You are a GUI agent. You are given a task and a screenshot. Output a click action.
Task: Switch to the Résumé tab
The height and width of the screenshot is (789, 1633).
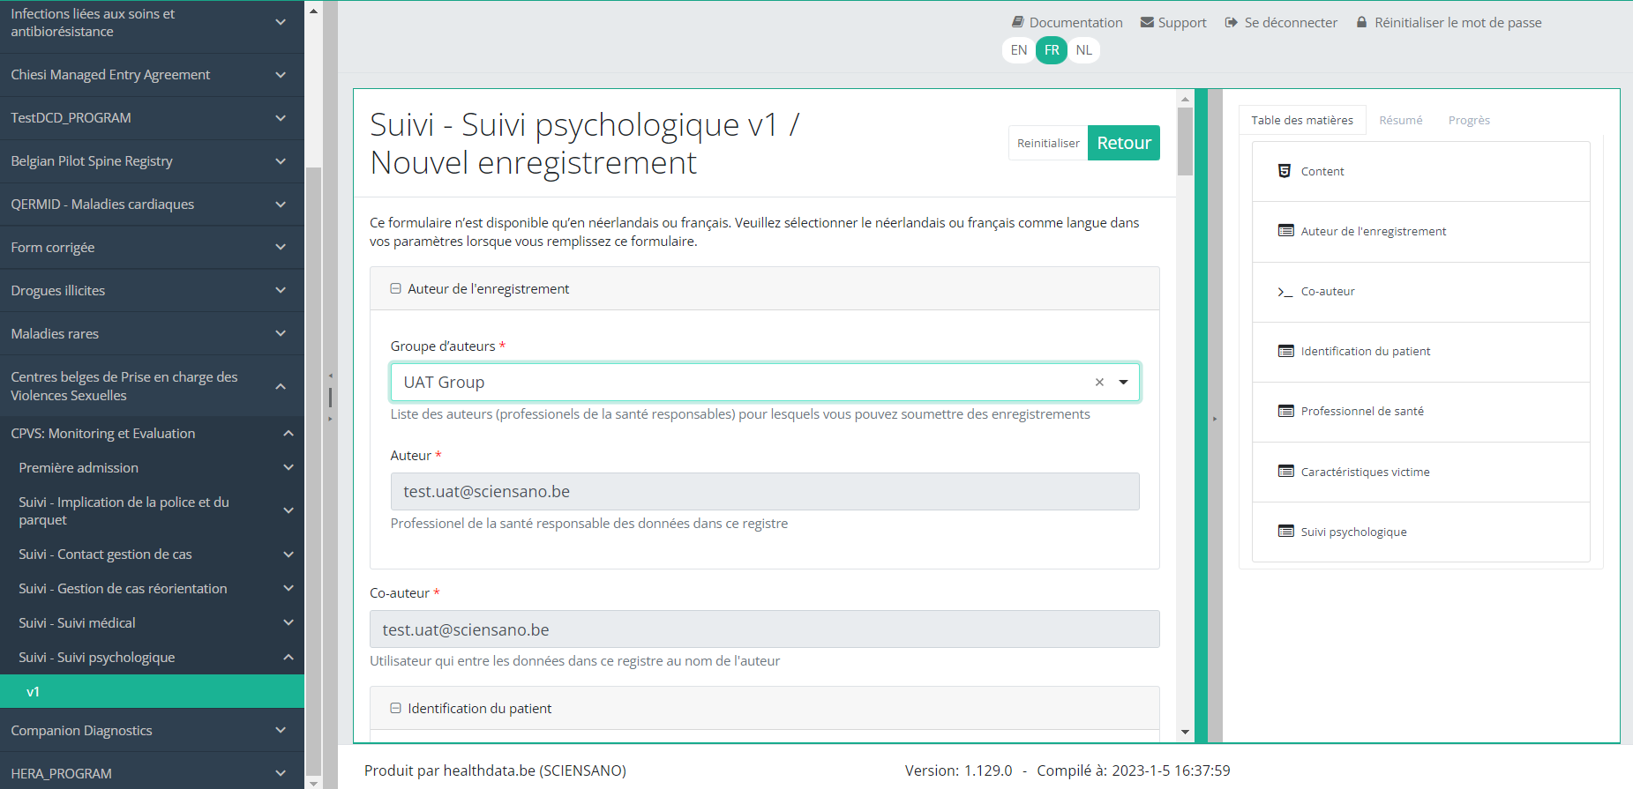point(1400,121)
